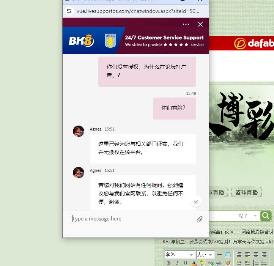Click the paperclip attach file icon
The image size is (274, 266).
200,219
